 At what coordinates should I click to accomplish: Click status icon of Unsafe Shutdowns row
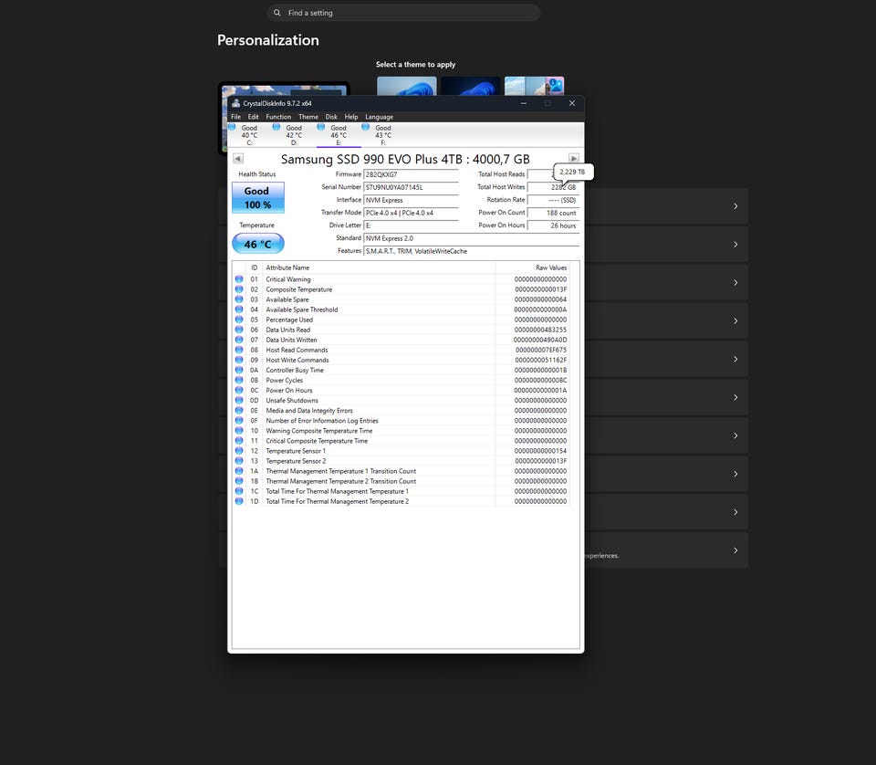pos(239,400)
